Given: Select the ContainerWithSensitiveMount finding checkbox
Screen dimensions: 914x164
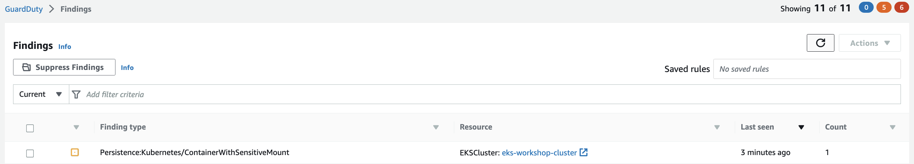Looking at the screenshot, I should 30,153.
